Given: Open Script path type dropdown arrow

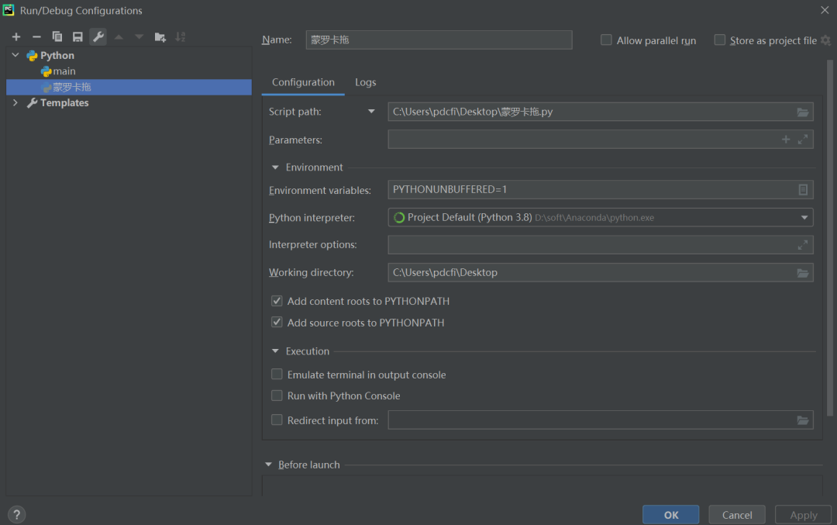Looking at the screenshot, I should point(371,112).
